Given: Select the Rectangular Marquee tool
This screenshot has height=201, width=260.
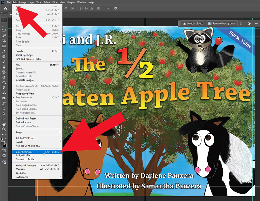Looking at the screenshot, I should coord(4,25).
